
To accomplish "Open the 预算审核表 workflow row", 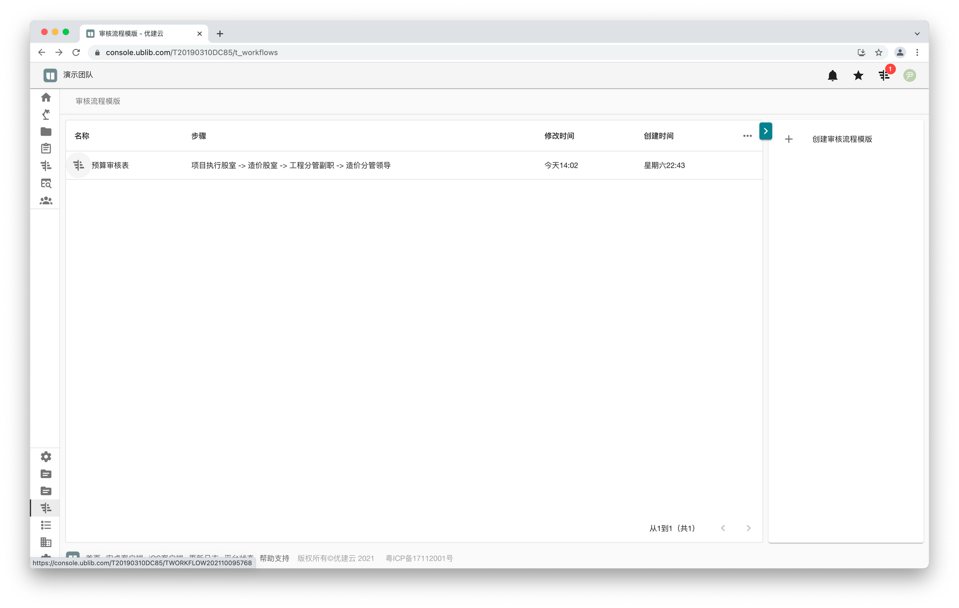I will coord(110,165).
